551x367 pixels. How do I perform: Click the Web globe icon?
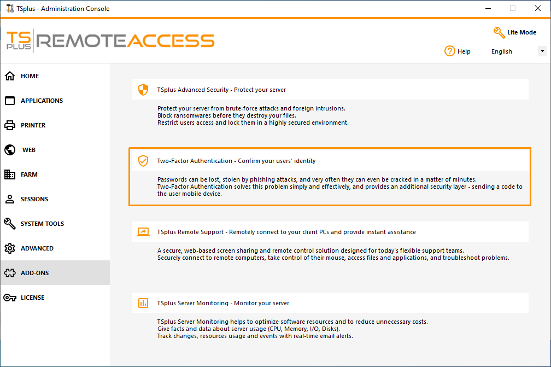(x=9, y=149)
